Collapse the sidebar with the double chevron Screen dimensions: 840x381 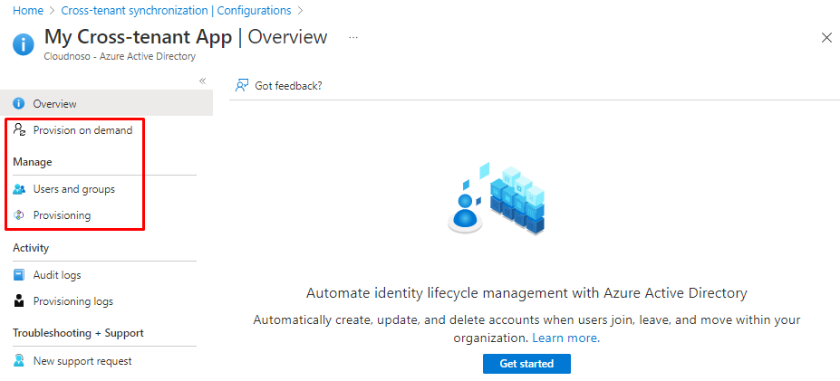(203, 81)
